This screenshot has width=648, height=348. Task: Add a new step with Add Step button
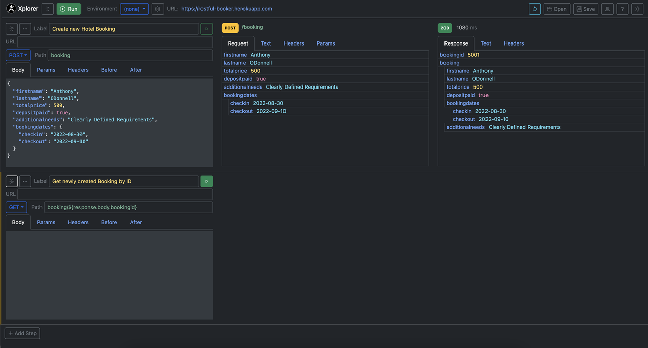(22, 333)
